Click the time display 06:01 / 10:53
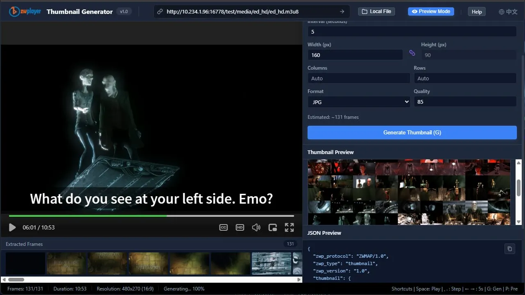The width and height of the screenshot is (525, 295). [39, 227]
